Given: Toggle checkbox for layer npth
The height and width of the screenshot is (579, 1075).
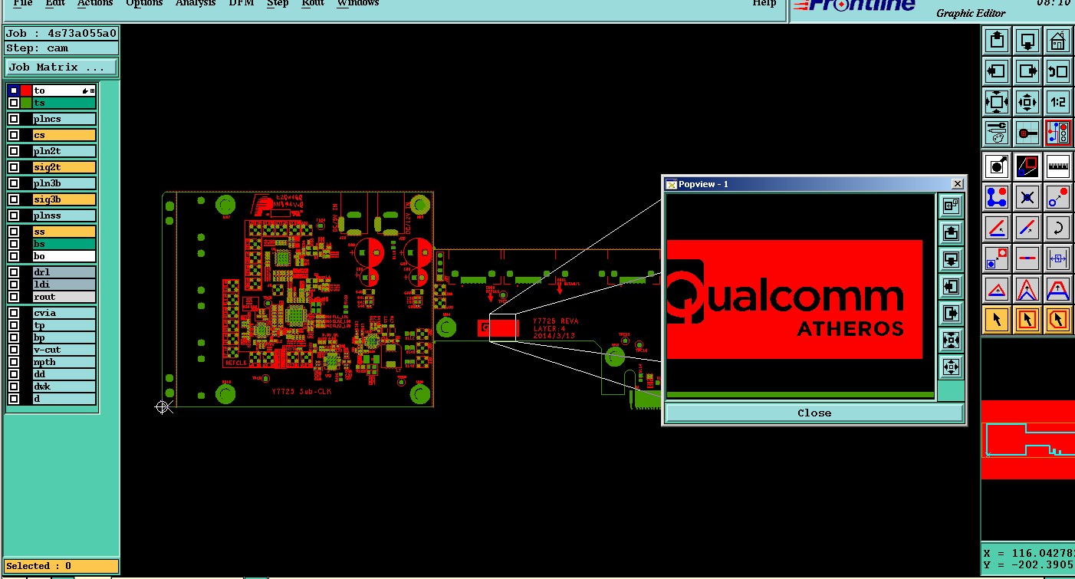Looking at the screenshot, I should pyautogui.click(x=14, y=362).
